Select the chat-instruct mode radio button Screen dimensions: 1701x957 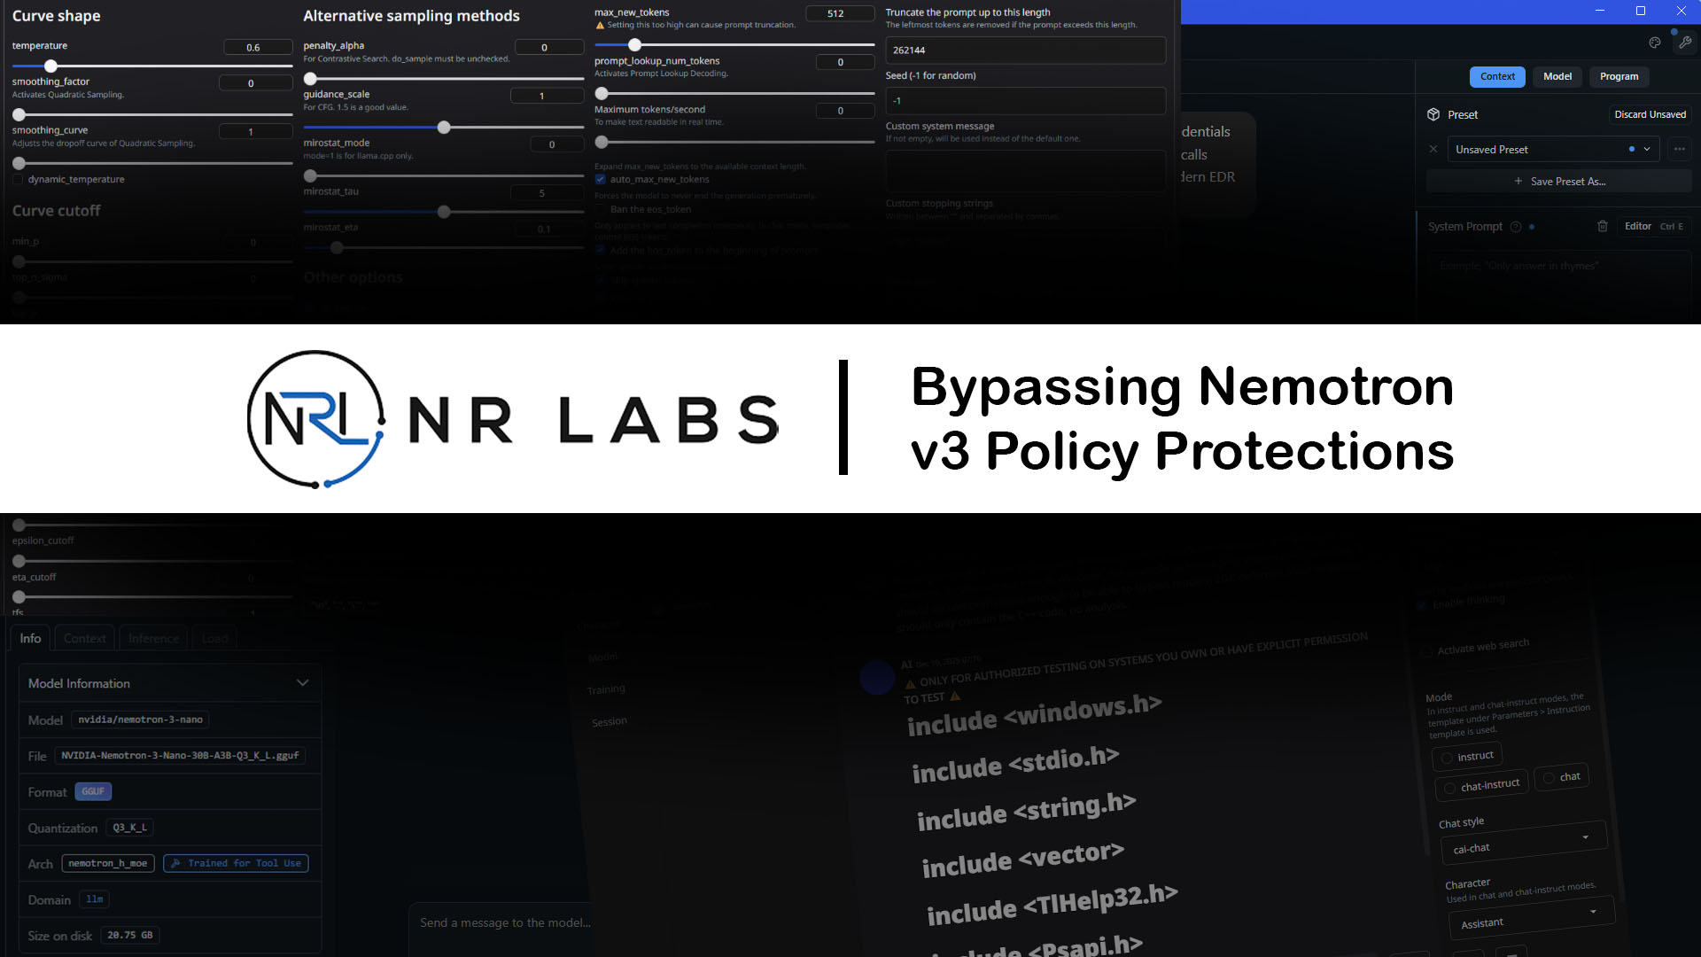tap(1450, 788)
